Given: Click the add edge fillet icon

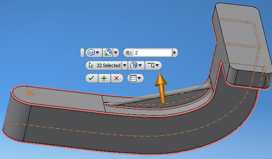Looking at the screenshot, I should tap(108, 53).
